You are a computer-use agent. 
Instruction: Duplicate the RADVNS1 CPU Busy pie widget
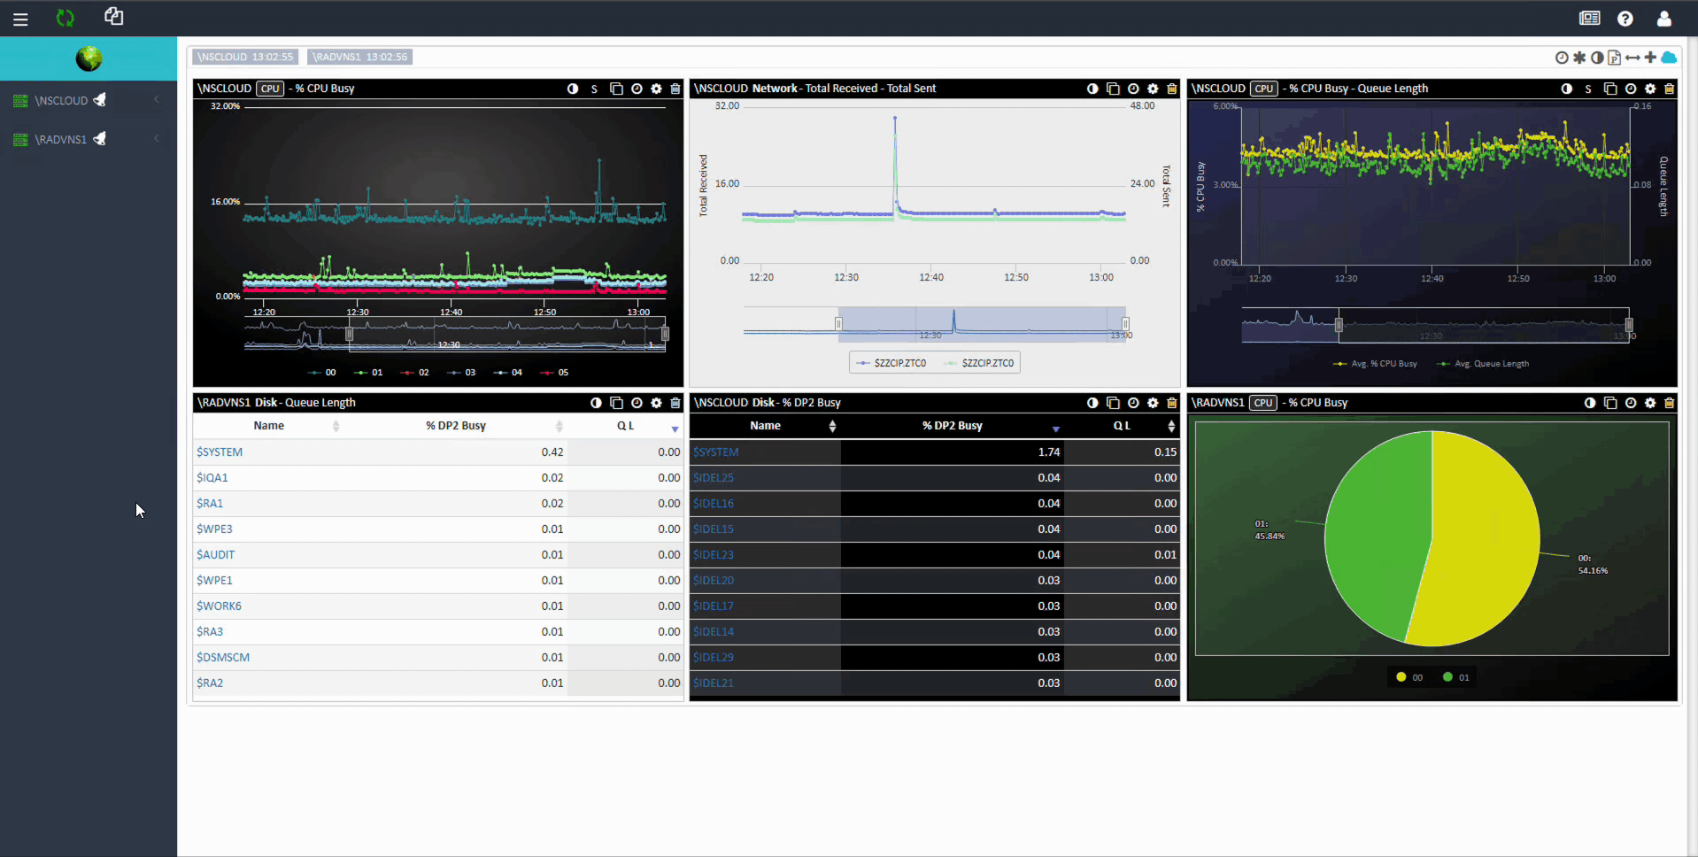pyautogui.click(x=1610, y=403)
